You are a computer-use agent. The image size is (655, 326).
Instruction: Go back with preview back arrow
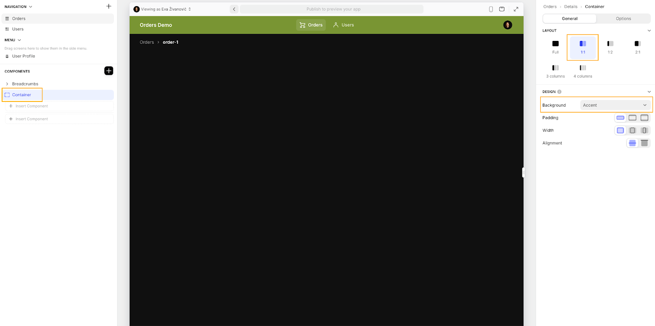234,9
